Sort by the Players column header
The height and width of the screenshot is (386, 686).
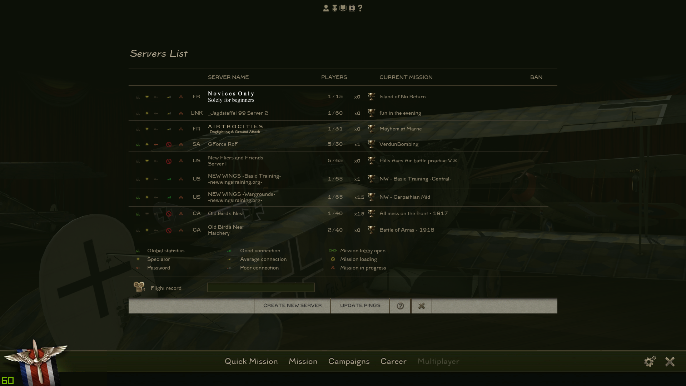[x=334, y=77]
